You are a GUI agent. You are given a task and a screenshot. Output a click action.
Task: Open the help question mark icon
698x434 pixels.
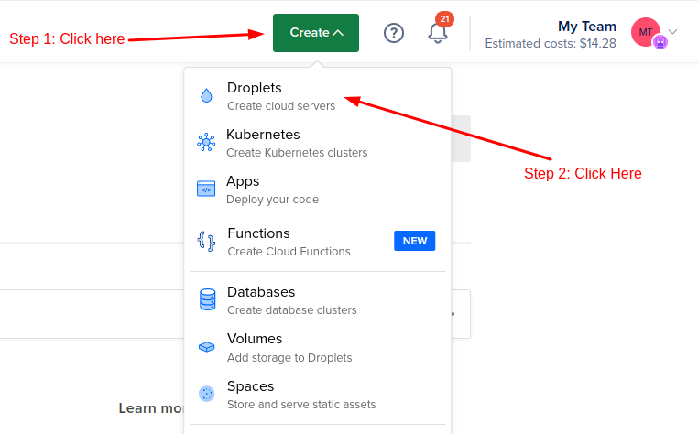394,33
